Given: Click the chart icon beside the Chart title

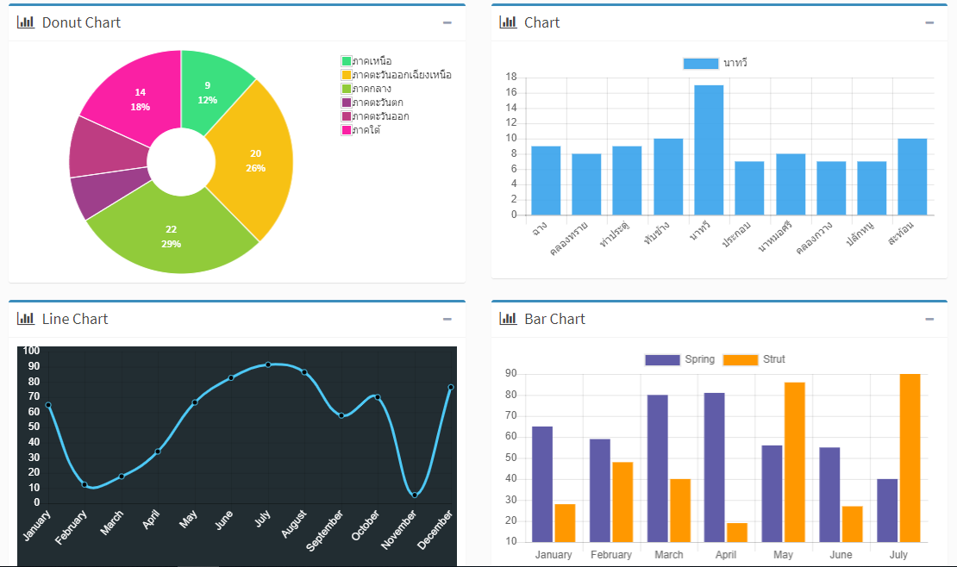Looking at the screenshot, I should coord(508,23).
